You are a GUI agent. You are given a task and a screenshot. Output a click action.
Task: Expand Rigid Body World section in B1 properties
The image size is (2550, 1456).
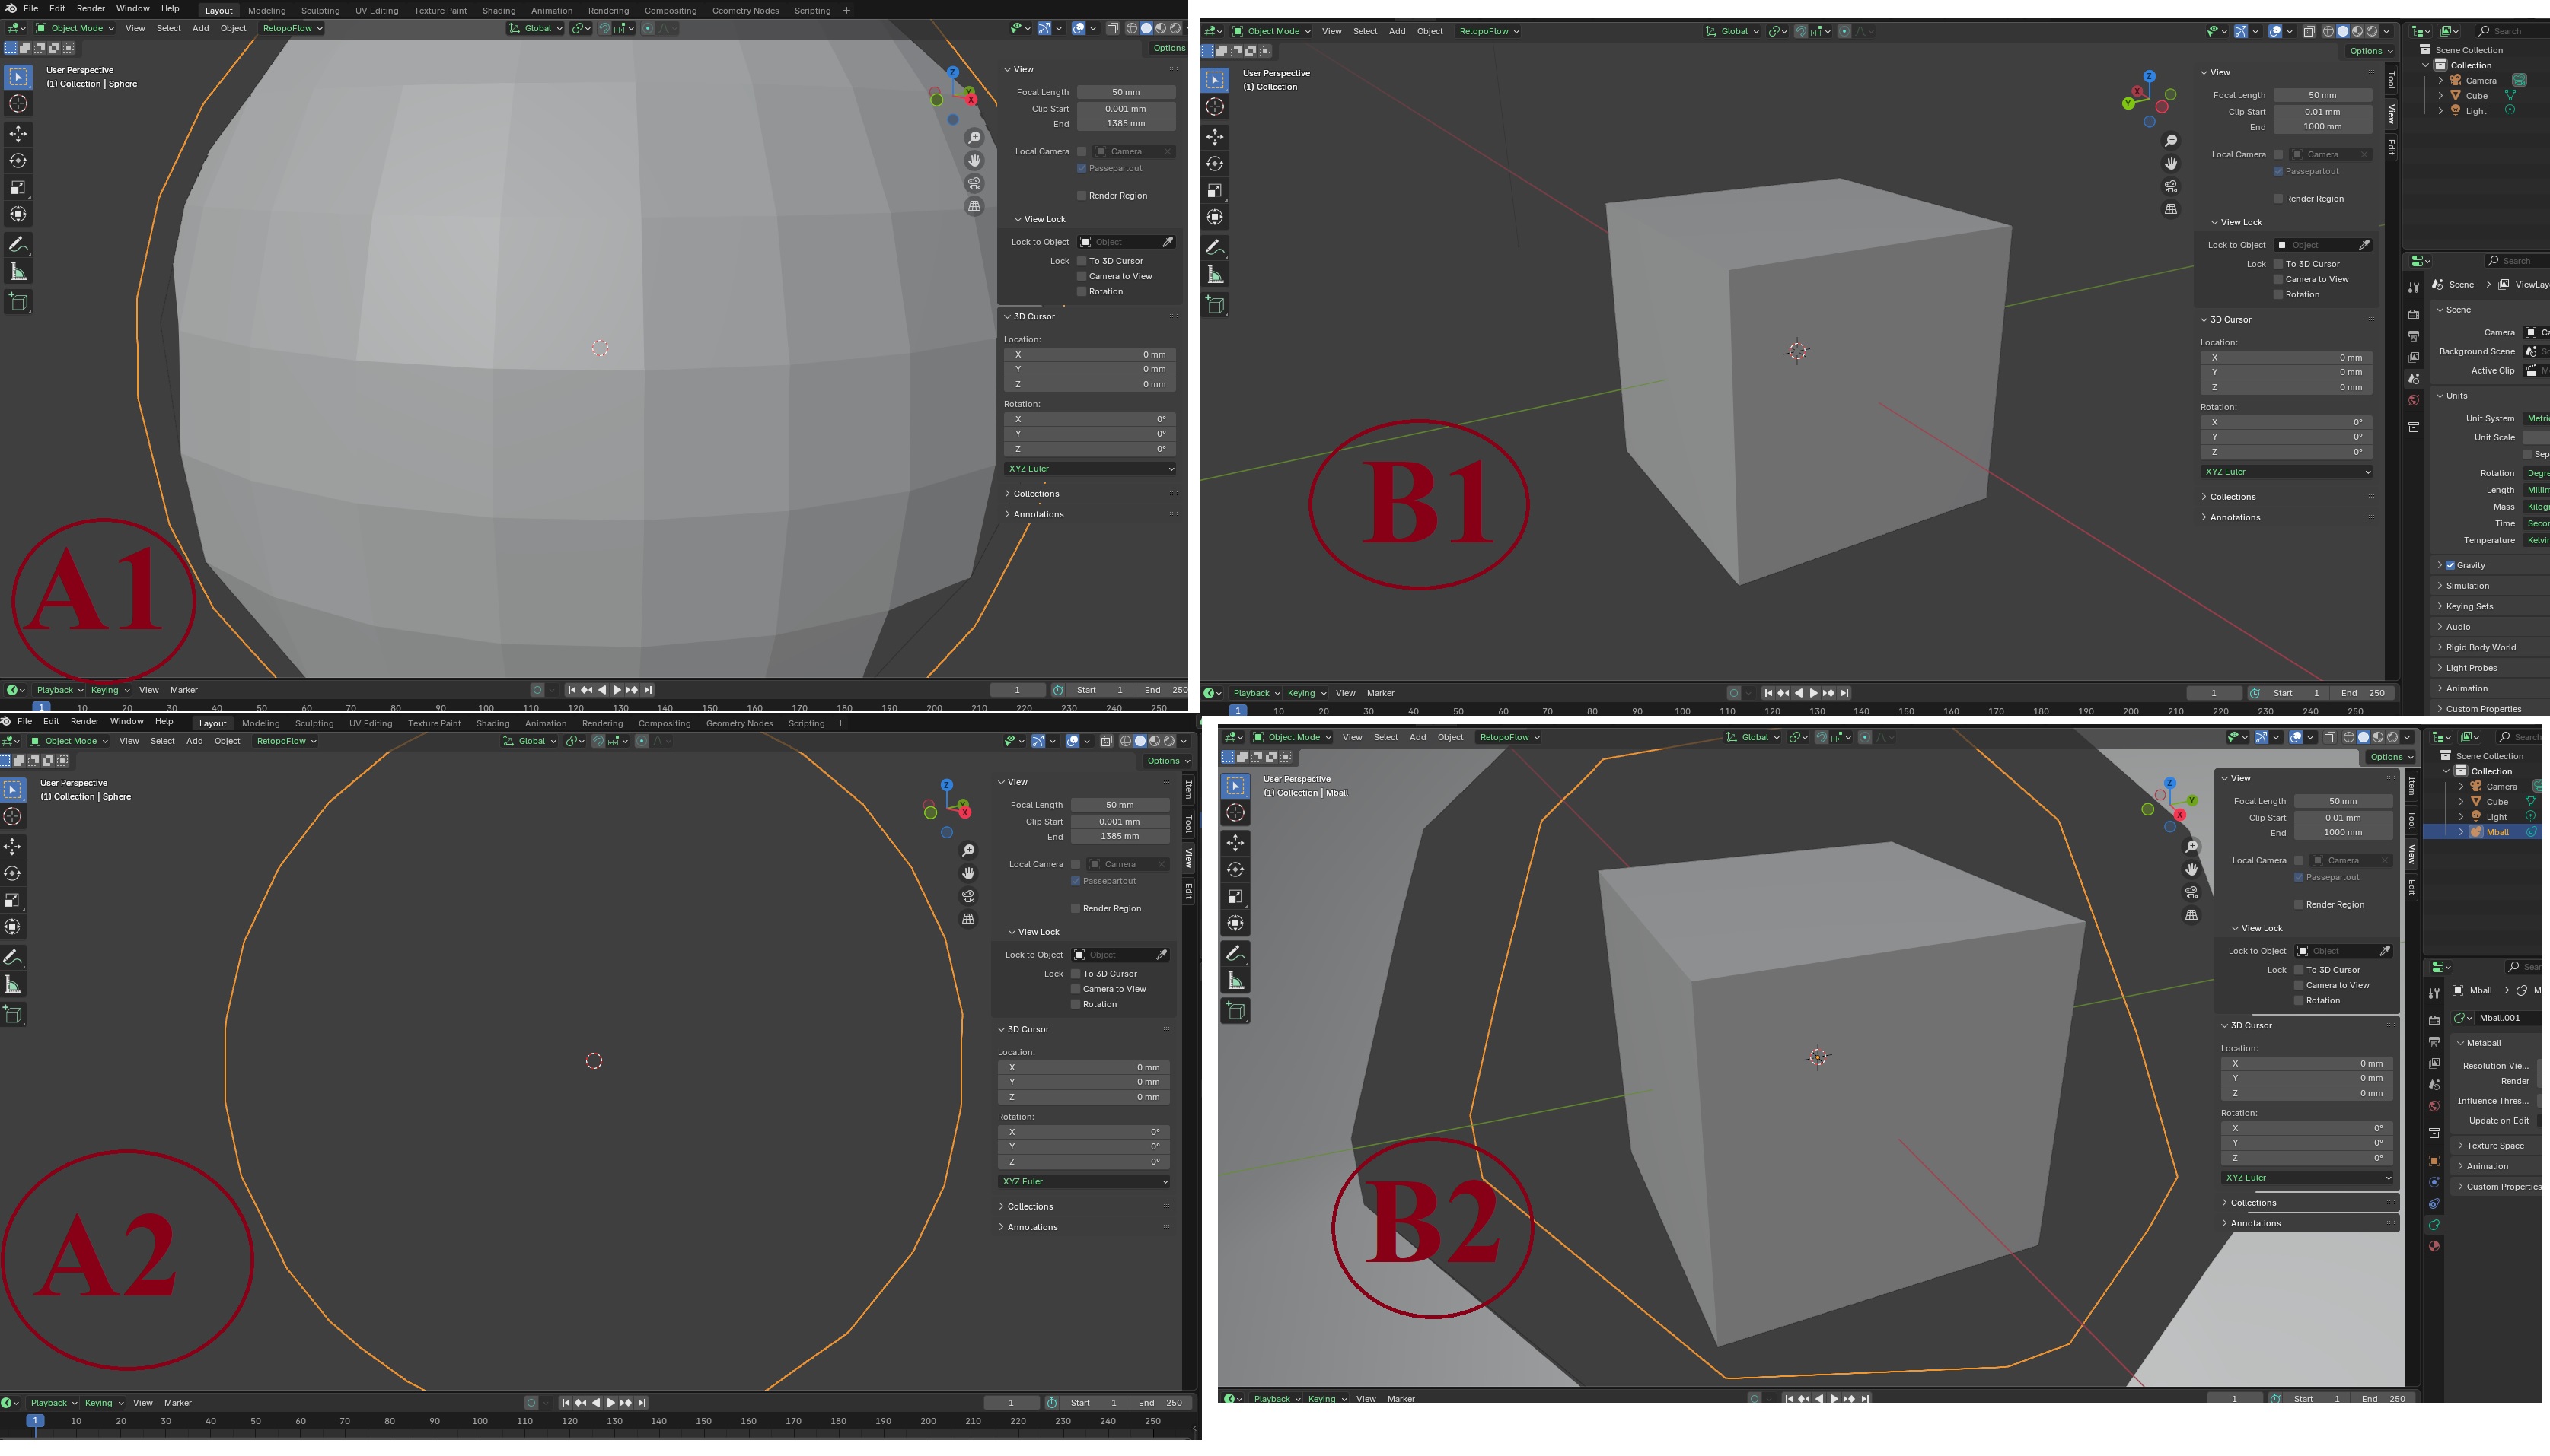2480,648
